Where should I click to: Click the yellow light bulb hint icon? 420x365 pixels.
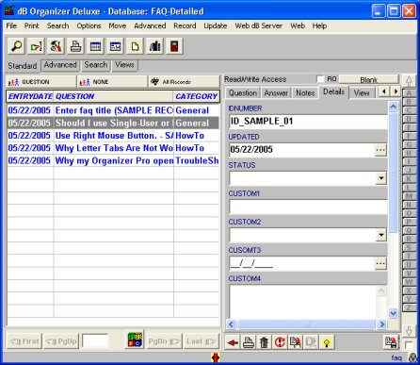(x=327, y=342)
